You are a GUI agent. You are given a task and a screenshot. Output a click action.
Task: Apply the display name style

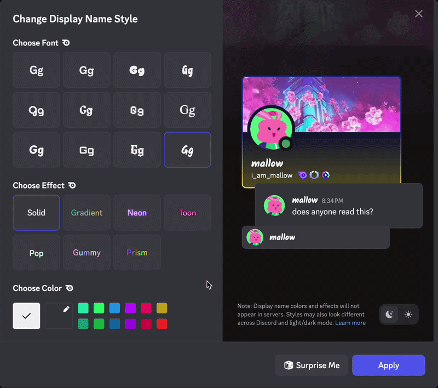389,365
